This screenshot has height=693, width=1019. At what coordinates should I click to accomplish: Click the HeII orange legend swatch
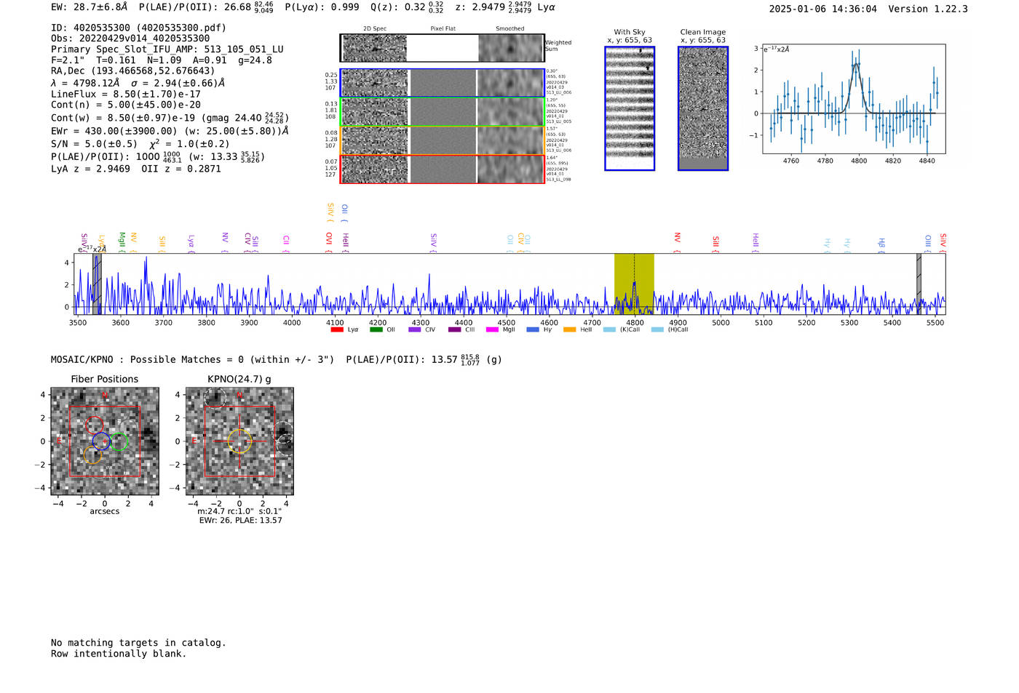click(x=570, y=330)
